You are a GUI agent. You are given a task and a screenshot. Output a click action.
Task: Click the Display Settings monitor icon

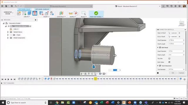click(100, 74)
